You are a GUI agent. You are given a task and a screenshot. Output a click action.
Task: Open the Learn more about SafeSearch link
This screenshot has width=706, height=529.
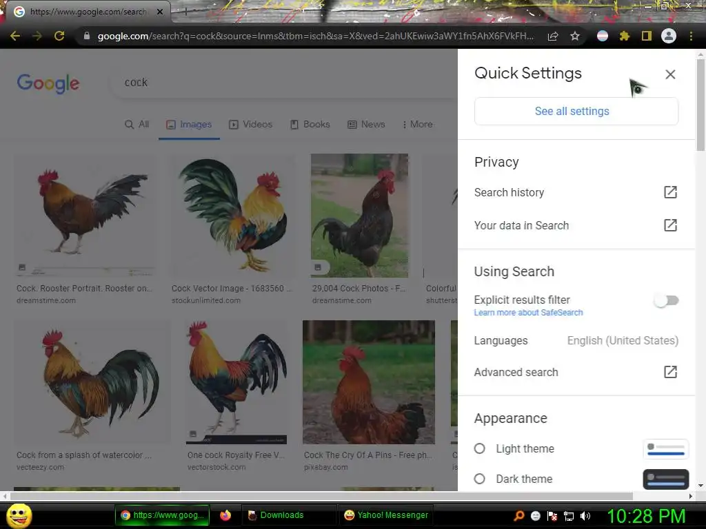[x=528, y=313]
